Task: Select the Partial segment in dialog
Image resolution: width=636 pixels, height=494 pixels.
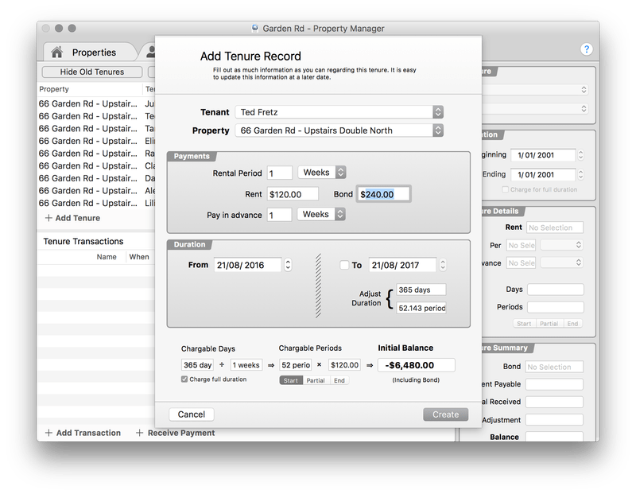Action: click(x=315, y=380)
